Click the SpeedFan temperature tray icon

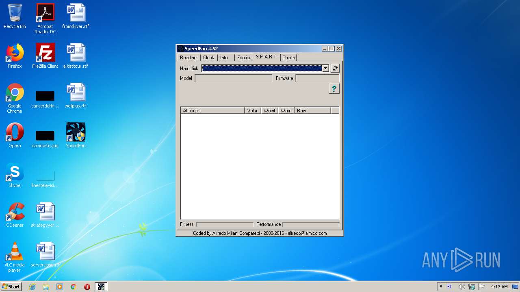(449, 287)
